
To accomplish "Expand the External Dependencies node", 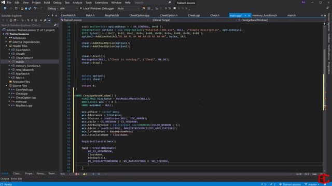I will (6, 42).
